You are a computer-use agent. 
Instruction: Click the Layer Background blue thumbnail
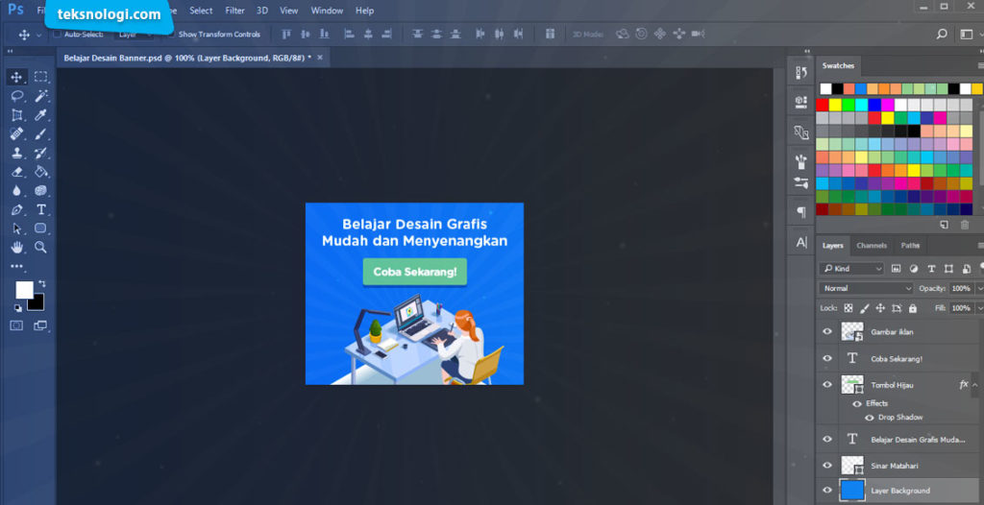852,491
